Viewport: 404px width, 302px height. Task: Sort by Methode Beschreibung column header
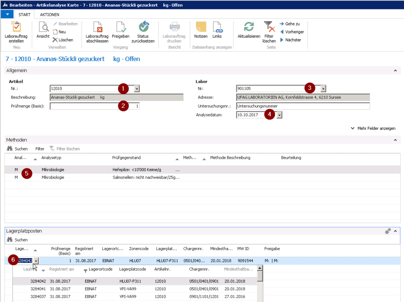pyautogui.click(x=230, y=158)
